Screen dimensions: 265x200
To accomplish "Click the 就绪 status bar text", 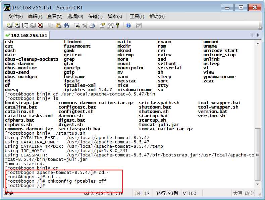I will 9,193.
